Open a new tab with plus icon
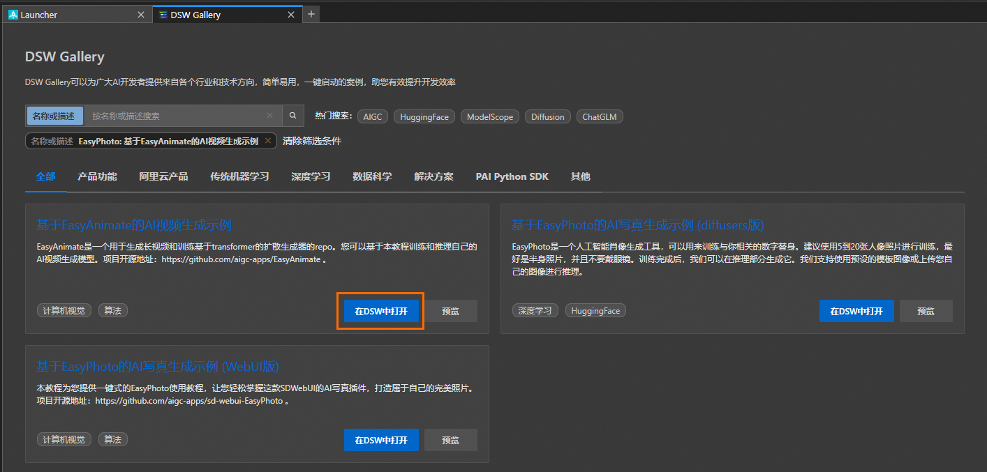Viewport: 987px width, 472px height. pos(311,14)
